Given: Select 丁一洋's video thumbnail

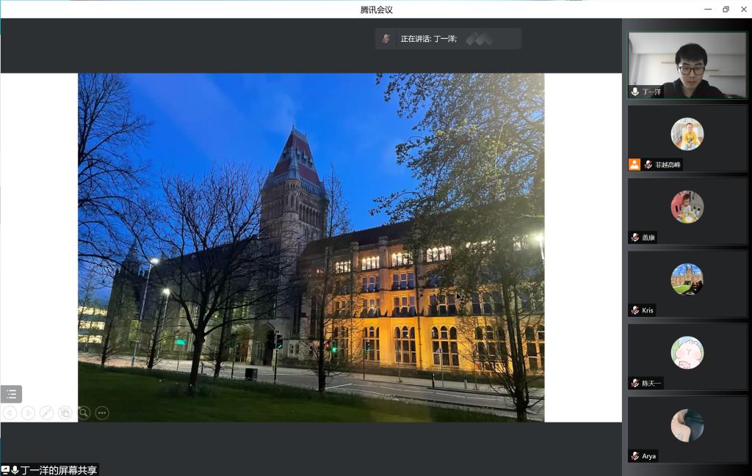Looking at the screenshot, I should point(687,65).
